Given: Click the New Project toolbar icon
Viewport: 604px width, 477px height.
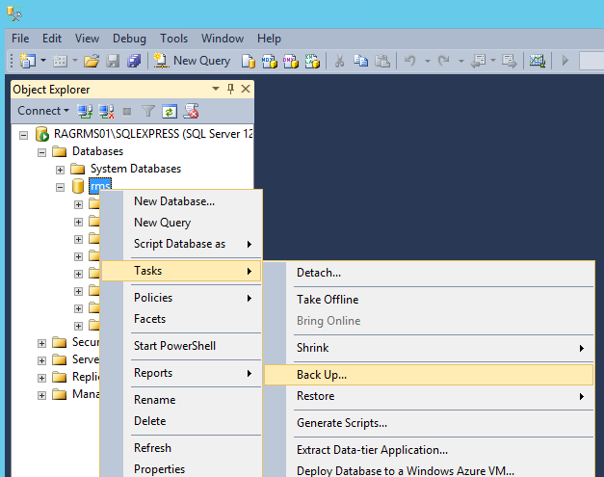Looking at the screenshot, I should [x=28, y=61].
